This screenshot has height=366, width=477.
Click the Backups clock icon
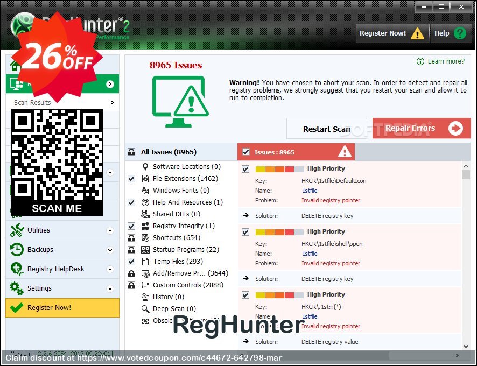pyautogui.click(x=17, y=250)
